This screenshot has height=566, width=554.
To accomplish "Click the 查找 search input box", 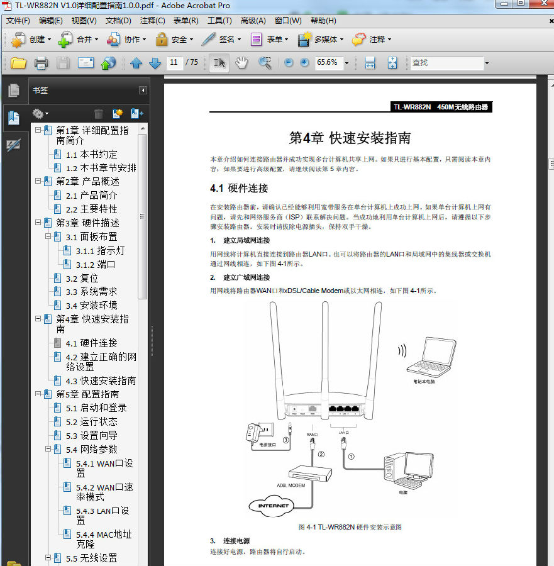I will point(447,63).
